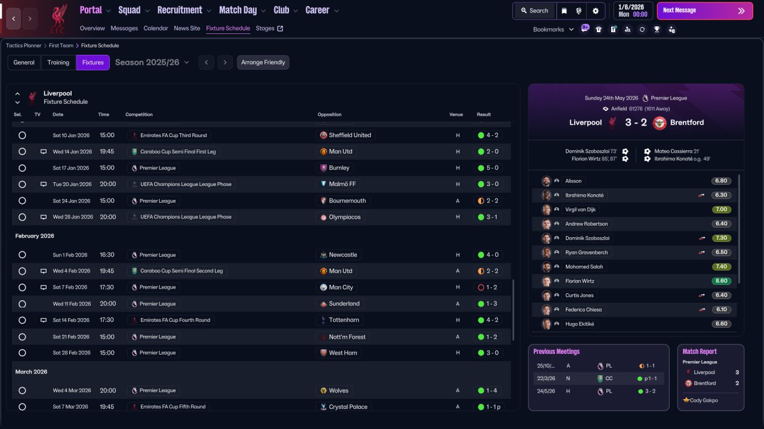This screenshot has width=764, height=429.
Task: Click Florian Wirtz's player portrait
Action: click(546, 281)
